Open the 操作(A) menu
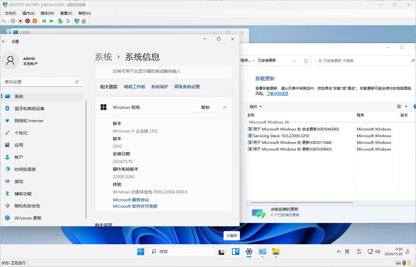Viewport: 416px width, 267px height. coord(28,13)
